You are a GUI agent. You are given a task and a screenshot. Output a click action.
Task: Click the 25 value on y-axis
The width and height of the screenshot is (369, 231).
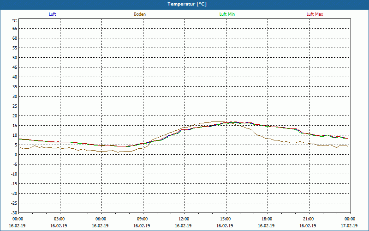(15, 106)
